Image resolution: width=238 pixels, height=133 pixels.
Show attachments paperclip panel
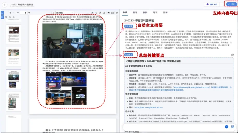pyautogui.click(x=10, y=17)
